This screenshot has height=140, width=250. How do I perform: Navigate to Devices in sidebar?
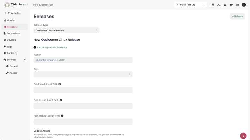[x=11, y=40]
